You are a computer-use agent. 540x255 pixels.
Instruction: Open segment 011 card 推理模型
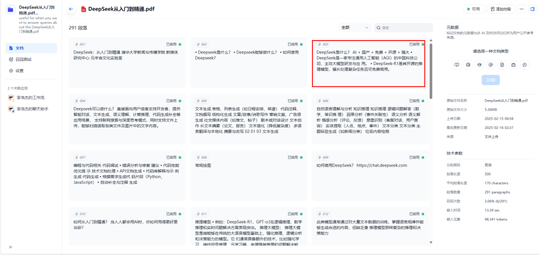click(248, 226)
